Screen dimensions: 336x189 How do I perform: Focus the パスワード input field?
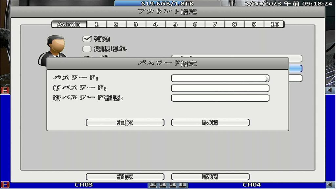click(220, 78)
